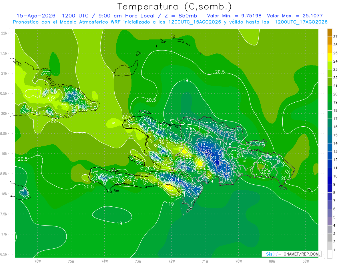Click the "19N" latitude axis label
Viewport: 343px width, 265px height.
coord(4,154)
